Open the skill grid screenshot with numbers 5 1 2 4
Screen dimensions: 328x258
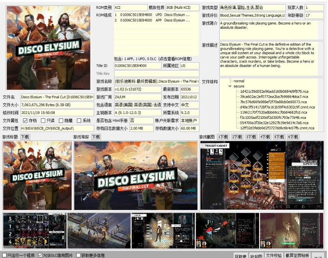[35, 231]
